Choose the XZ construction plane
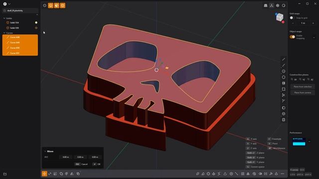319x179 pixels. 311,80
